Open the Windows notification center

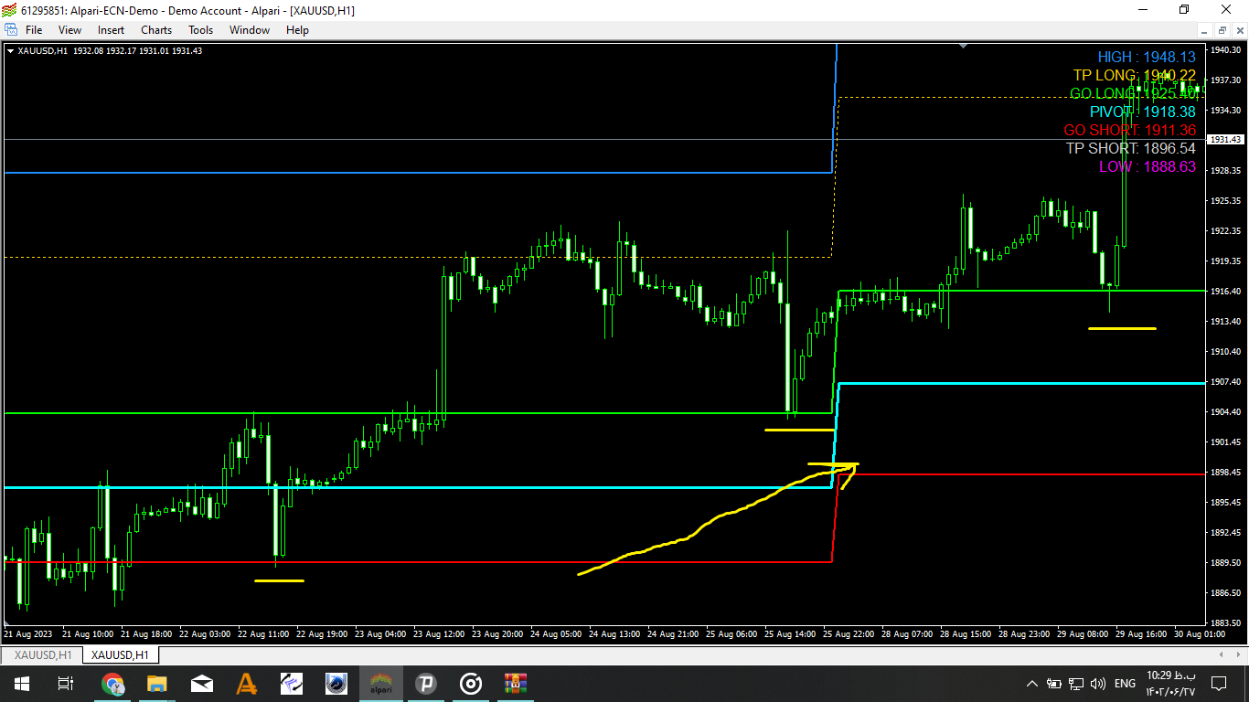1219,684
